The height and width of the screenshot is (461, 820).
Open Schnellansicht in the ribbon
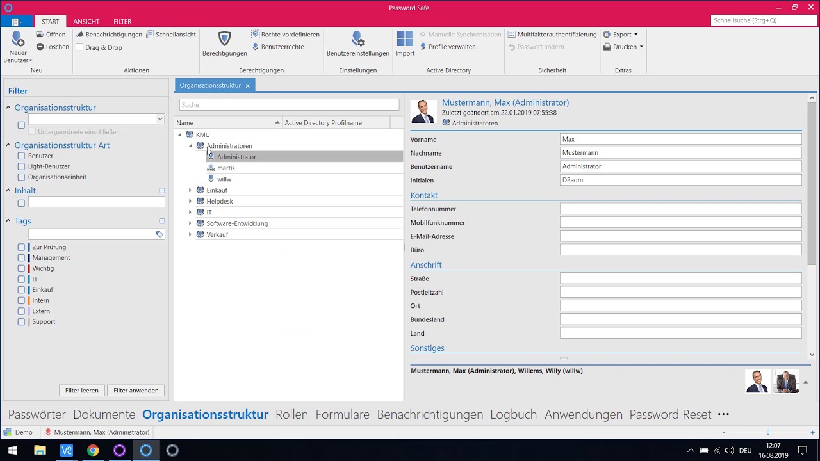coord(171,35)
